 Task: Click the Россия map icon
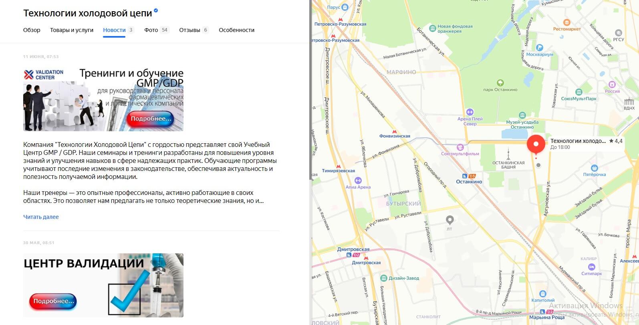(612, 84)
